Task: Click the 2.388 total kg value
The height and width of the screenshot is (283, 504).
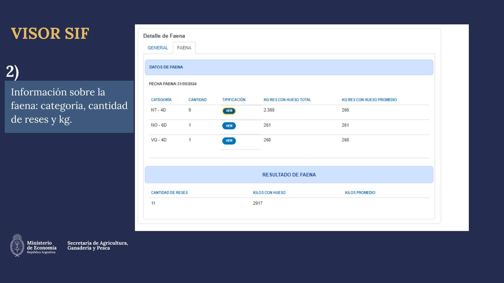Action: [269, 110]
